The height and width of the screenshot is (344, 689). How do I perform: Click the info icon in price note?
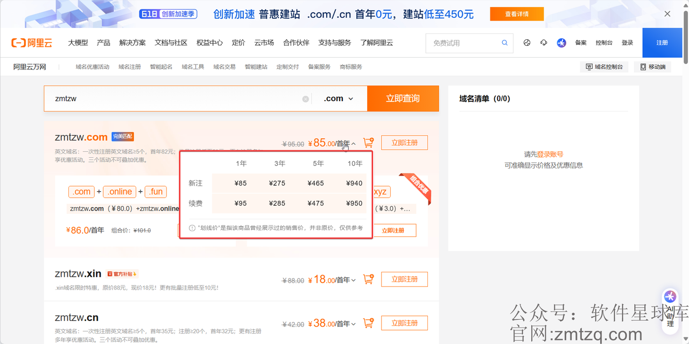[192, 228]
